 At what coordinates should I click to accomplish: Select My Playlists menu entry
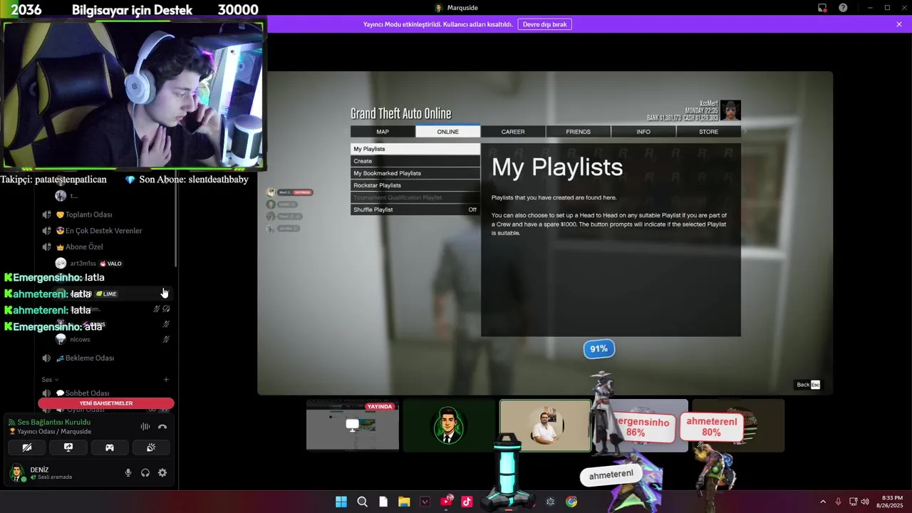coord(415,149)
